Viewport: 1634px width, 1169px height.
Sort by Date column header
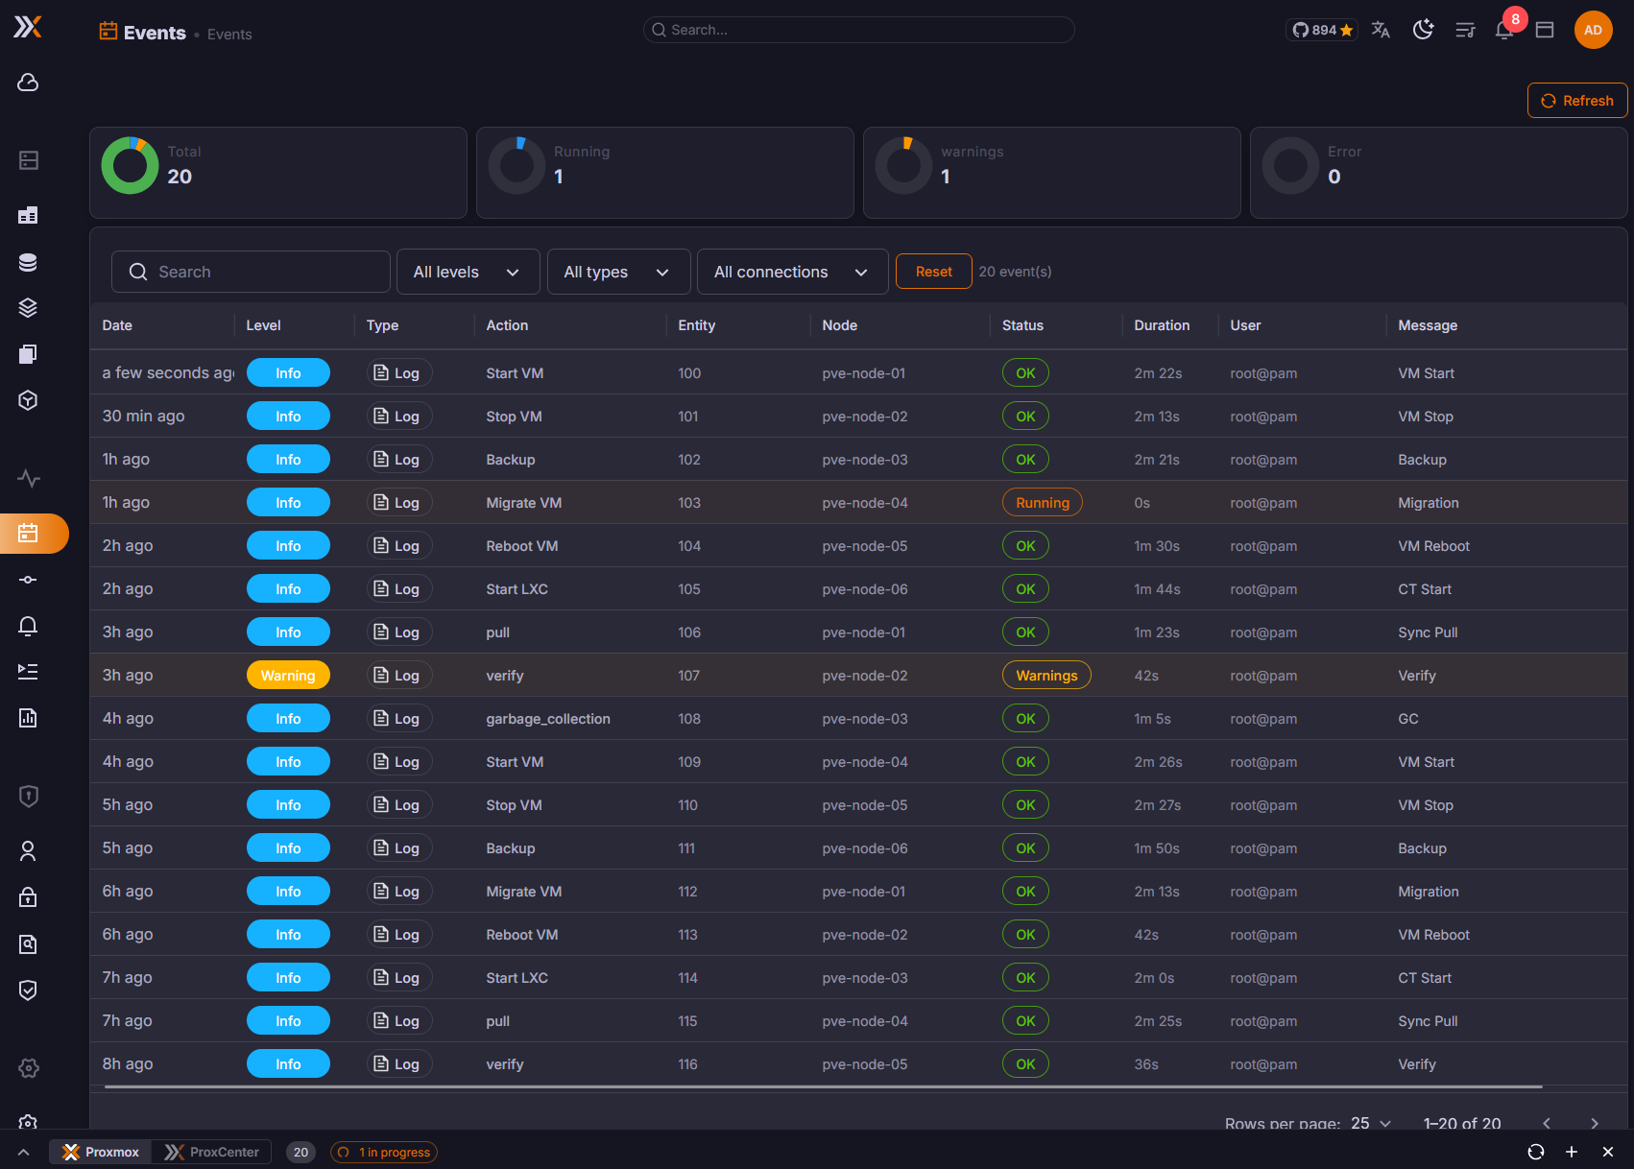click(117, 325)
